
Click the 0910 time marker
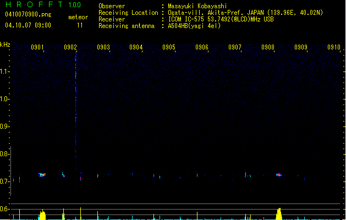point(334,47)
